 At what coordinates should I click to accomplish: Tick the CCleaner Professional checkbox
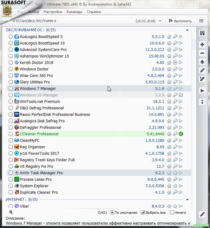tap(11, 134)
